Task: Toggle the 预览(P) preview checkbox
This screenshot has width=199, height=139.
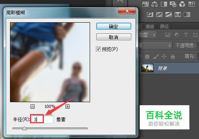Action: point(98,49)
